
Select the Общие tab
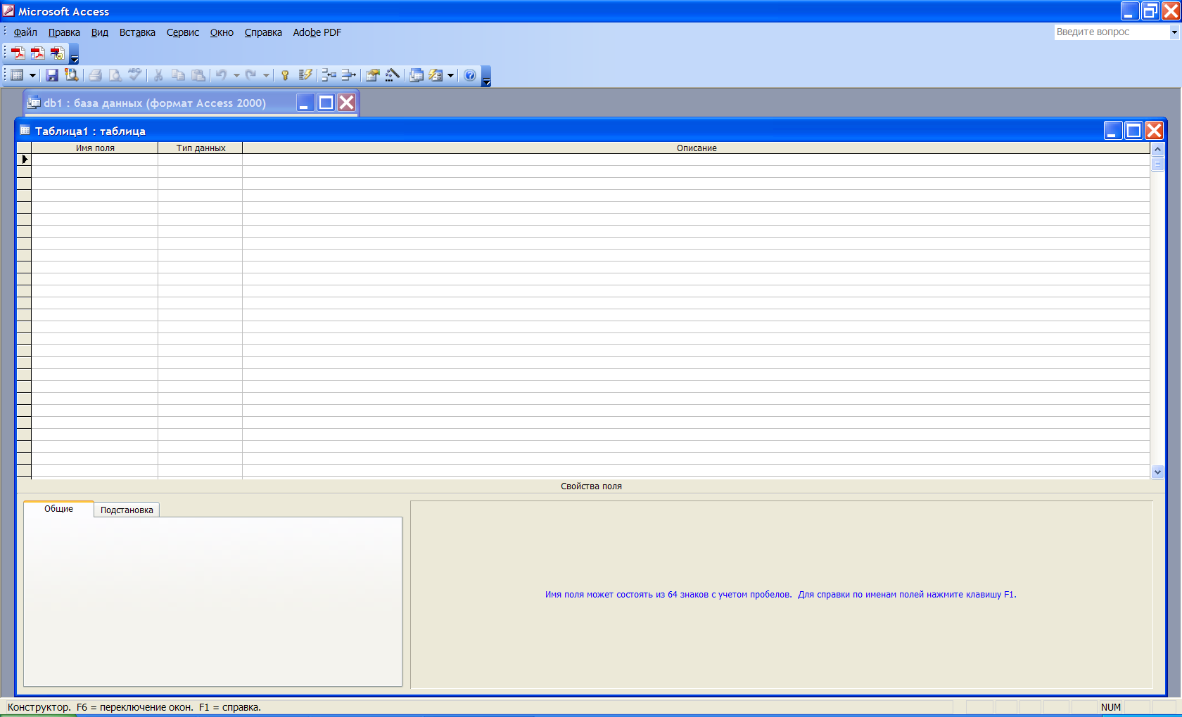[58, 509]
